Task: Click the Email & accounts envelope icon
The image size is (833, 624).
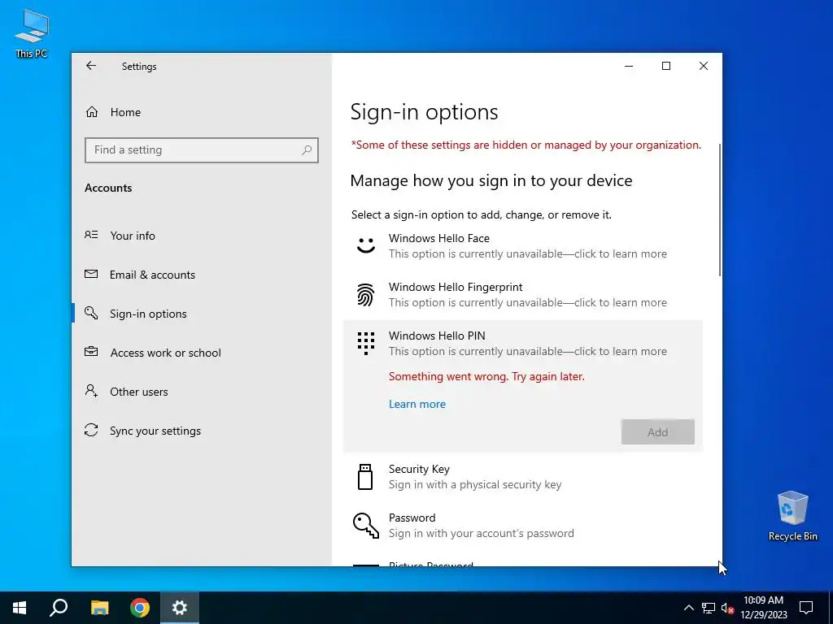Action: pos(91,274)
